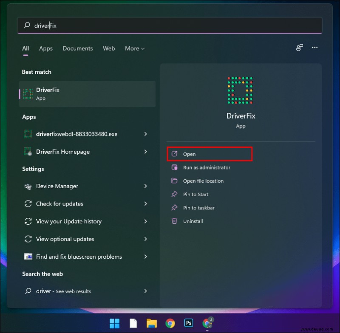
Task: Click Open to launch DriverFix
Action: click(210, 154)
